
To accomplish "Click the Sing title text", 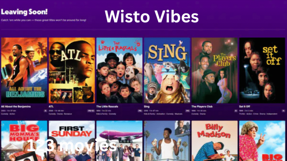I will pyautogui.click(x=147, y=106).
